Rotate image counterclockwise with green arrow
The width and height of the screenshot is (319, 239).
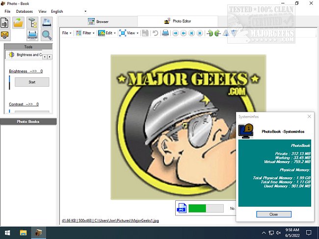tap(217, 33)
